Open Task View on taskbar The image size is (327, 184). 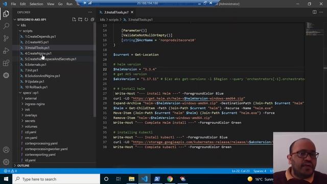[x=119, y=179]
